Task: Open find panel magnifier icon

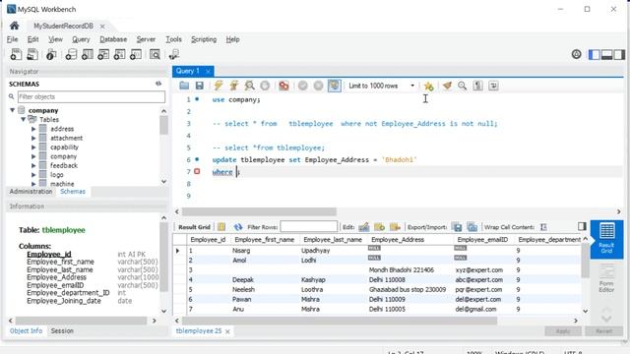Action: (462, 86)
